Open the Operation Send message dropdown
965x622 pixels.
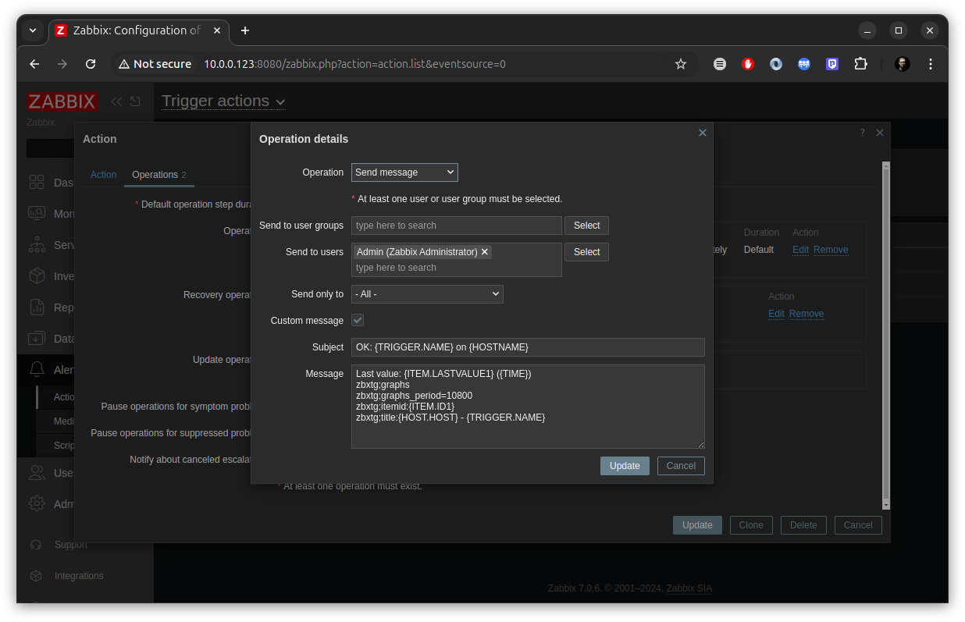click(x=404, y=172)
